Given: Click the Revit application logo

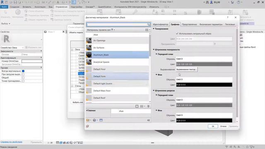Looking at the screenshot, I should 2,2.
